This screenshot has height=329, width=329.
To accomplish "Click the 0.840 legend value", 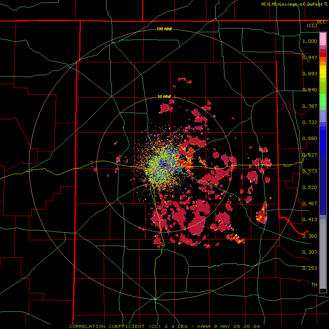I will coord(310,90).
